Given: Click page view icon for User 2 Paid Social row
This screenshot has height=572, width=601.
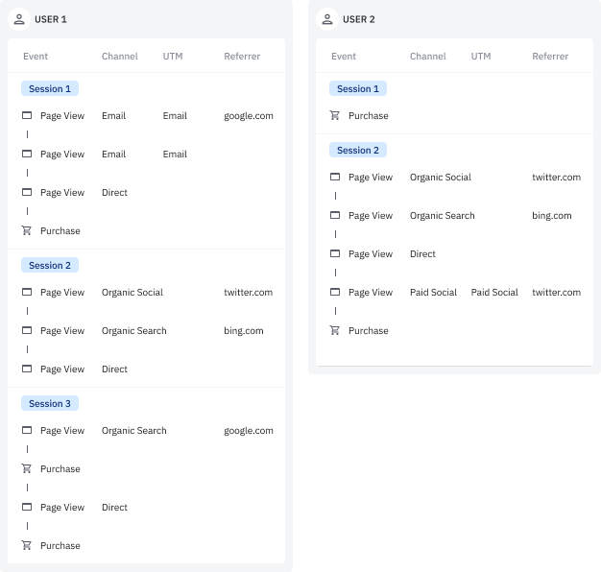Looking at the screenshot, I should (335, 293).
